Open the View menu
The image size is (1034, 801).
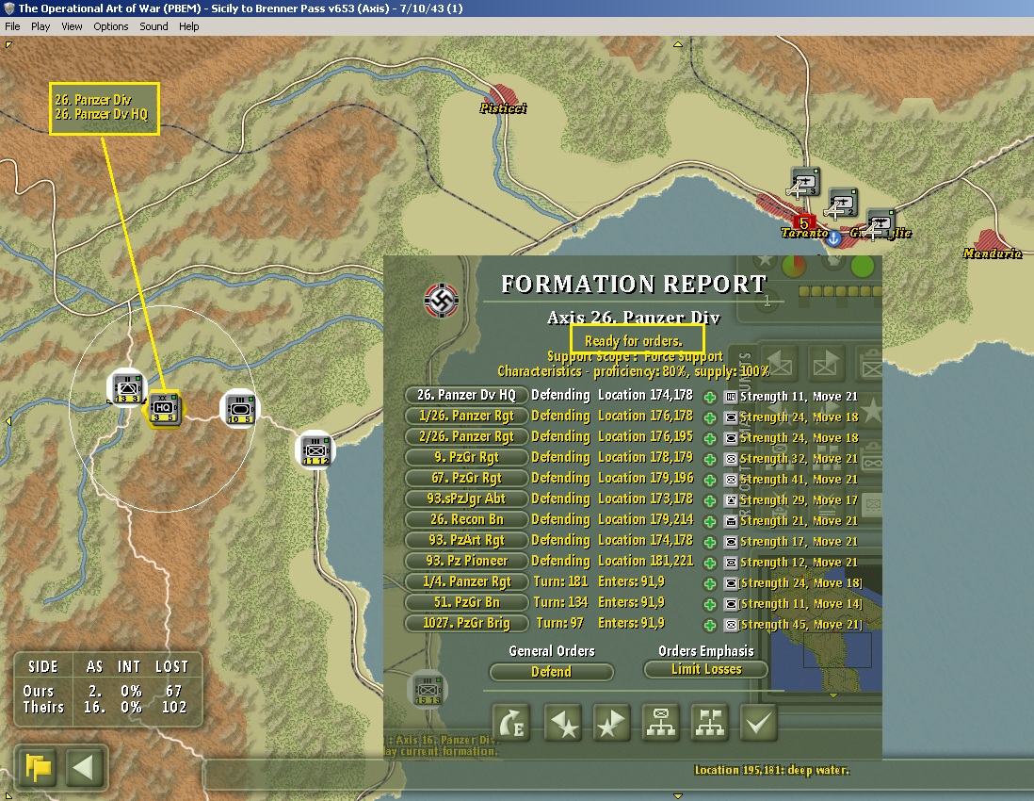tap(72, 26)
